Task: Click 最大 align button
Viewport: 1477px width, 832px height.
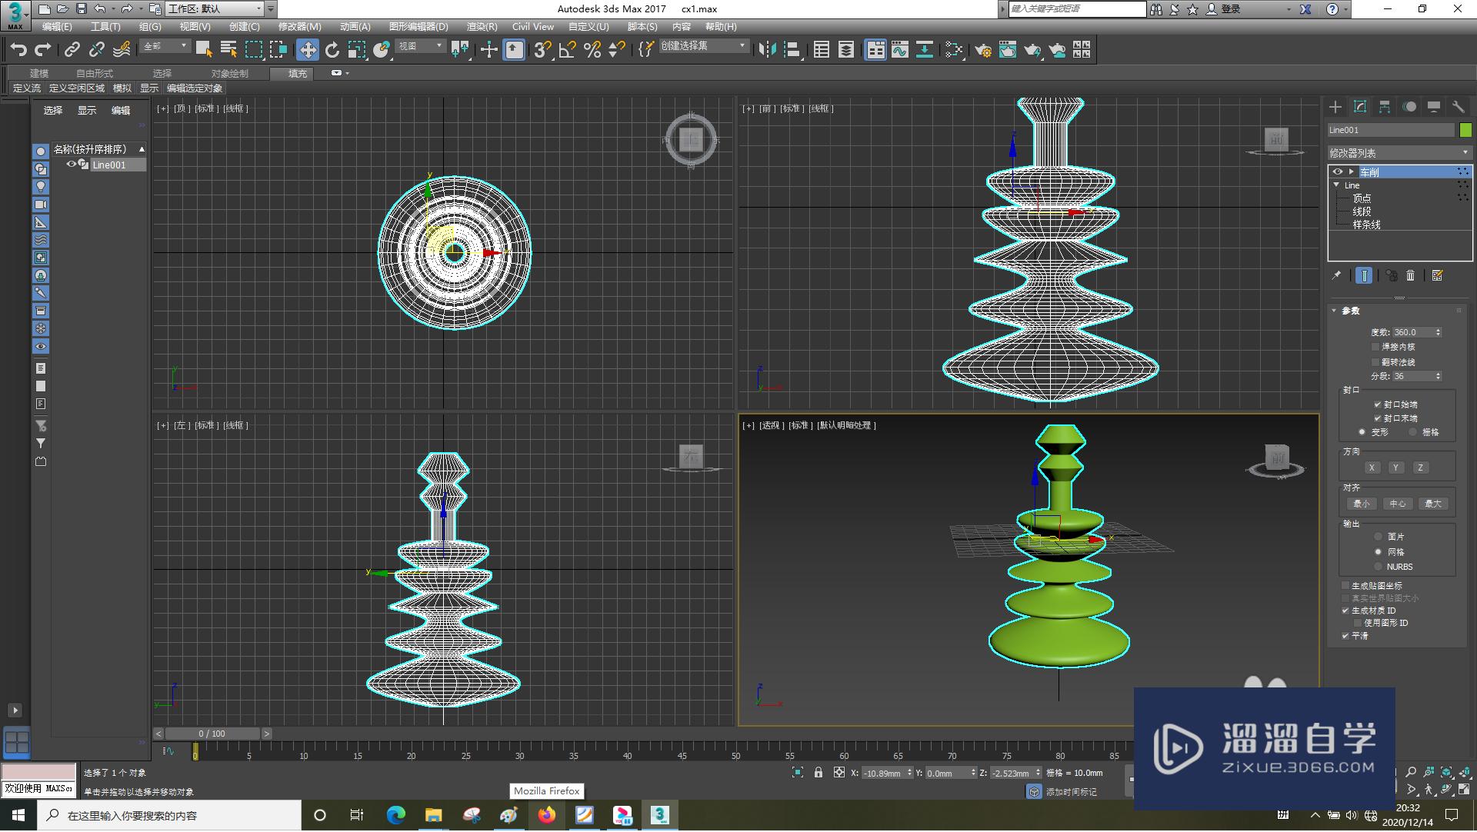Action: (x=1433, y=504)
